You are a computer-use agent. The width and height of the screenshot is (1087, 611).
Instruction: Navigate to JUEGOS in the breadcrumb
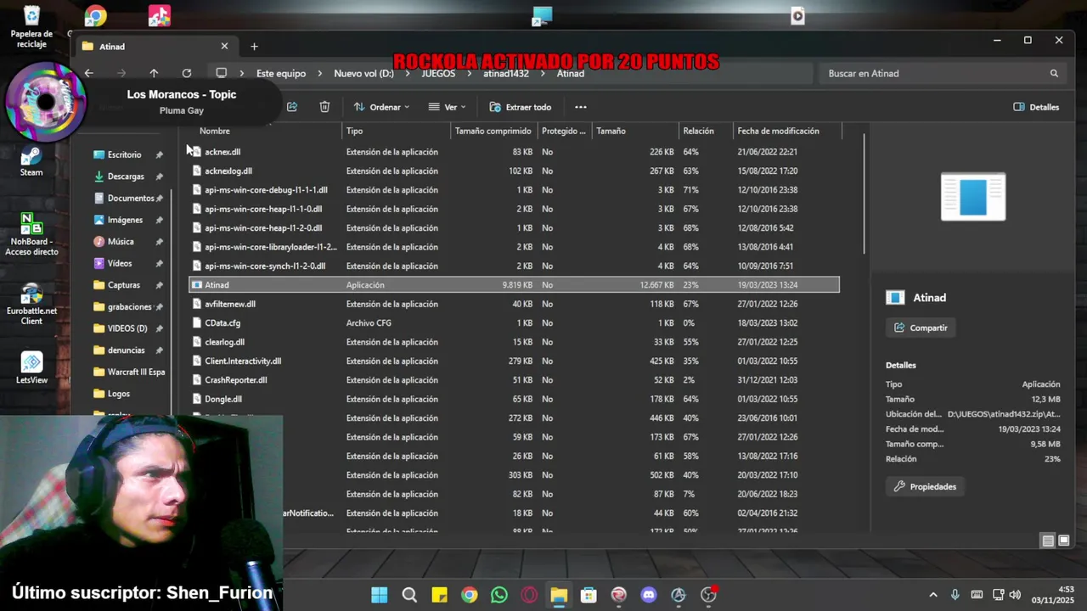coord(438,73)
